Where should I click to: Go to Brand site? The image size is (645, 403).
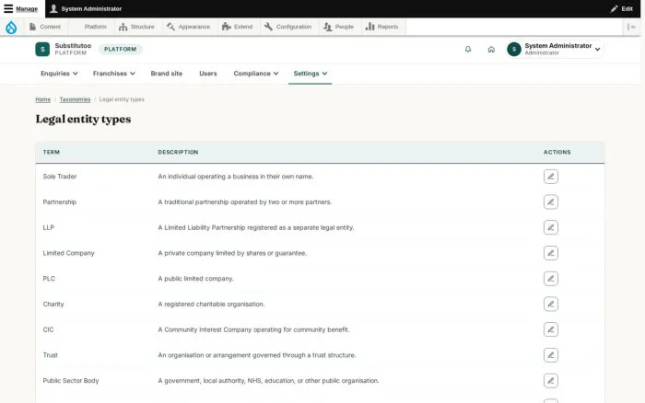click(166, 74)
